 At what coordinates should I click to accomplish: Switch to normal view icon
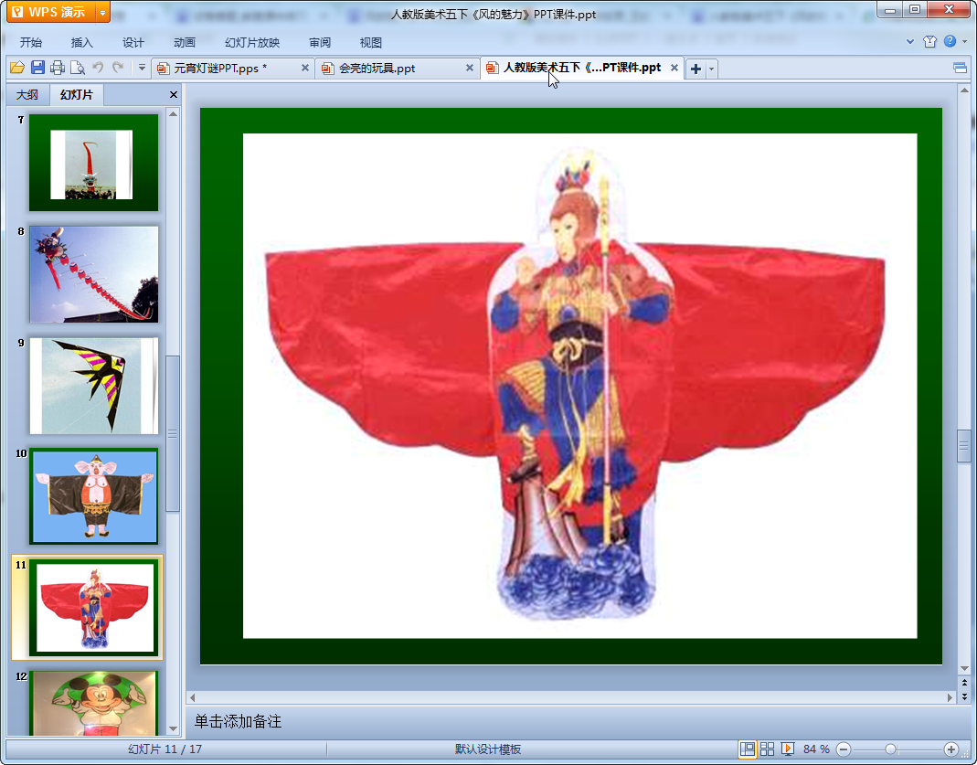point(747,749)
